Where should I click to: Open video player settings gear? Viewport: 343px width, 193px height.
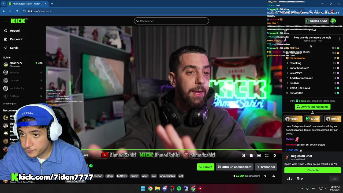point(275,155)
